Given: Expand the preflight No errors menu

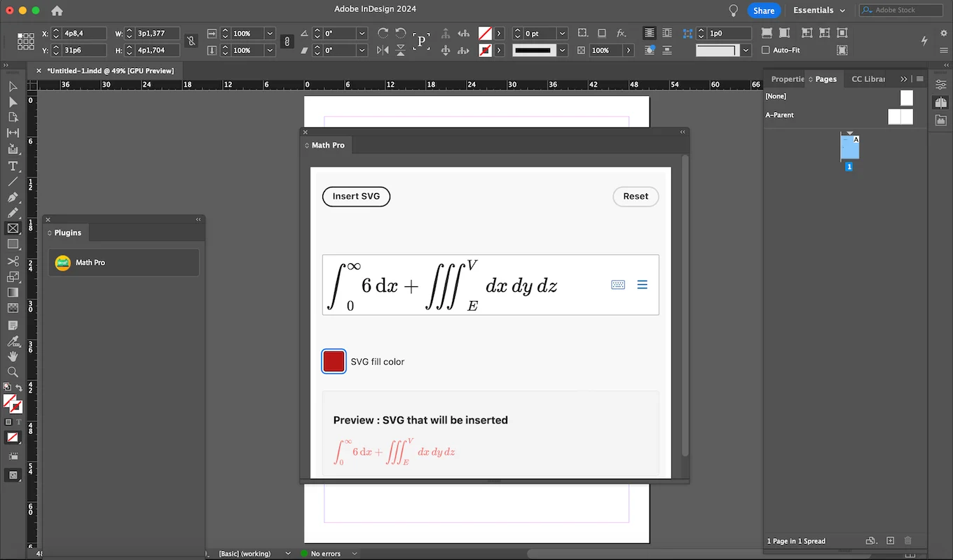Looking at the screenshot, I should coord(355,554).
